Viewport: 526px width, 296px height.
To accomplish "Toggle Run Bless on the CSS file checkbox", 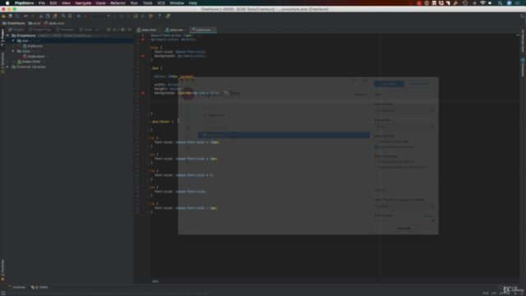I will click(x=376, y=161).
